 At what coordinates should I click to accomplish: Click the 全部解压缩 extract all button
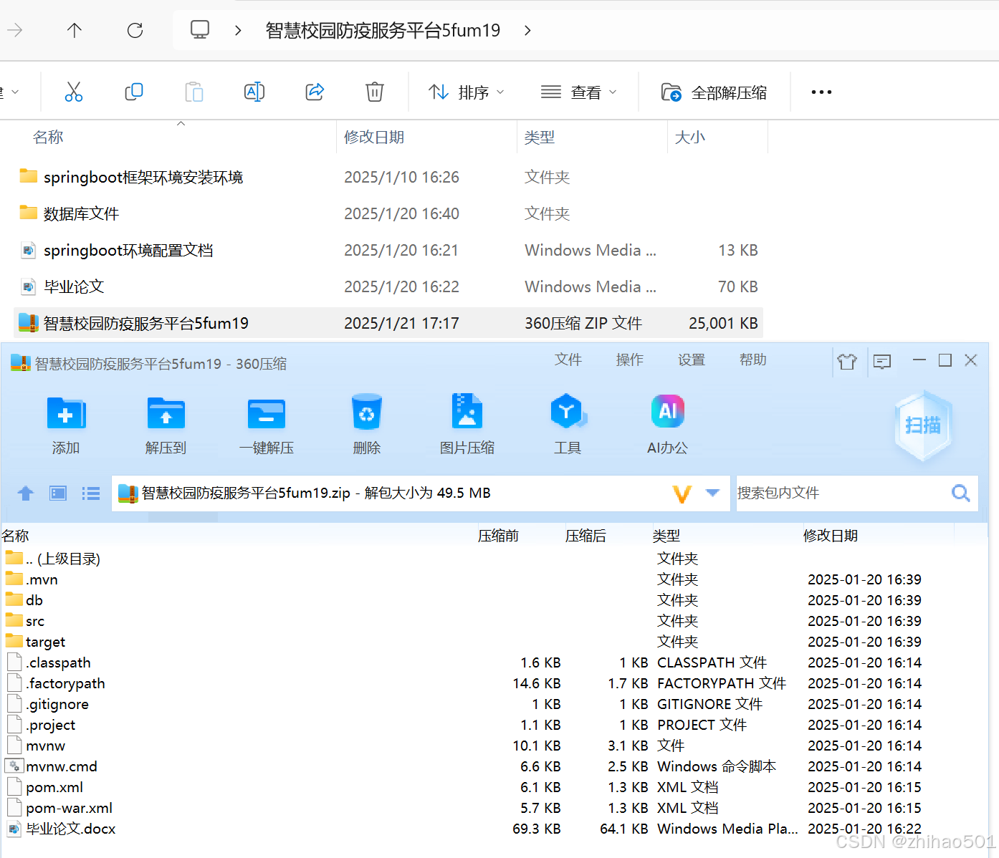click(714, 92)
